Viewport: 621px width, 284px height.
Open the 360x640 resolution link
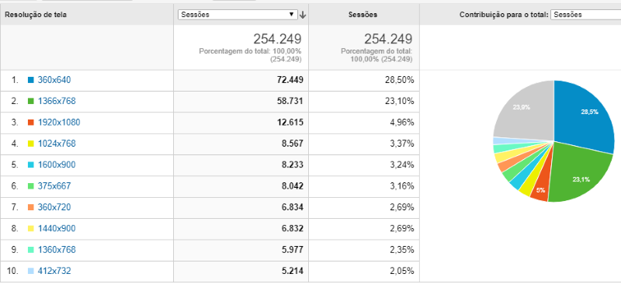[54, 80]
